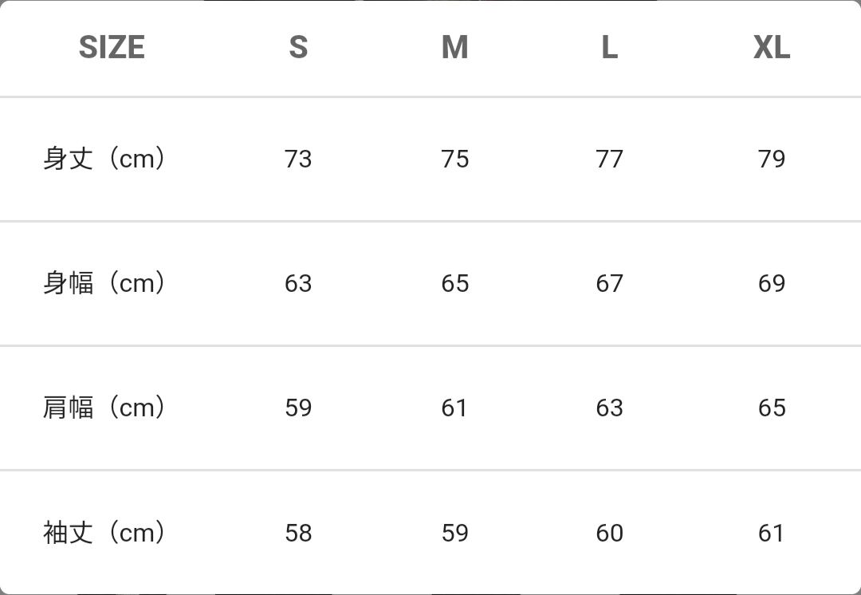Screen dimensions: 861x595
Task: Click the 61 value in 肩幅 row
Action: [x=454, y=408]
